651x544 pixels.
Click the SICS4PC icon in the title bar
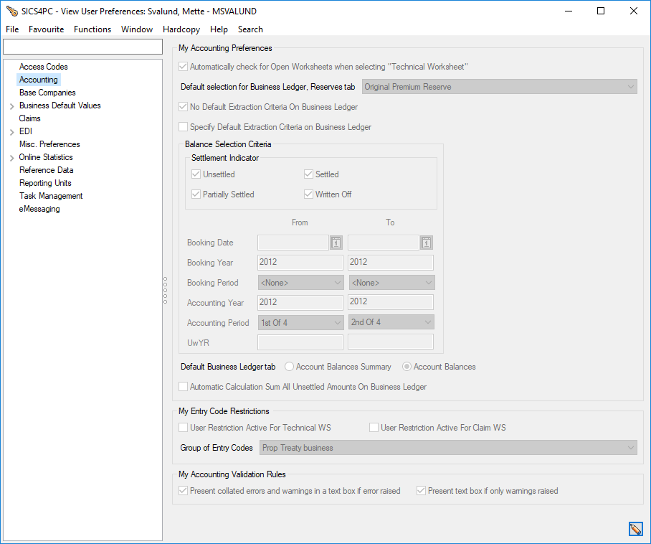pyautogui.click(x=10, y=11)
